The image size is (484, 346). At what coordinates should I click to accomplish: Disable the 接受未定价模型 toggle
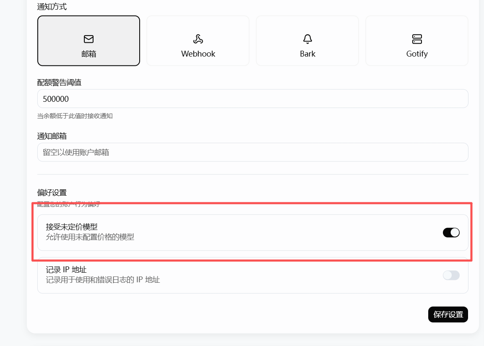click(x=451, y=232)
